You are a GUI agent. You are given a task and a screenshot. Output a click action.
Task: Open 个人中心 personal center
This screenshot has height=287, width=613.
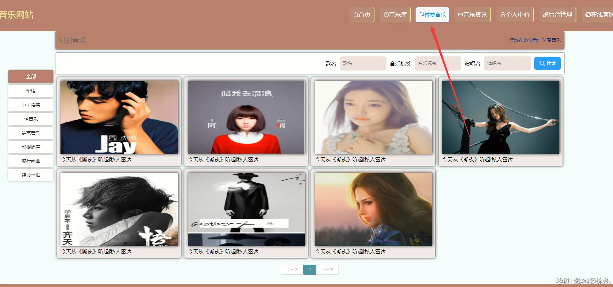coord(515,15)
